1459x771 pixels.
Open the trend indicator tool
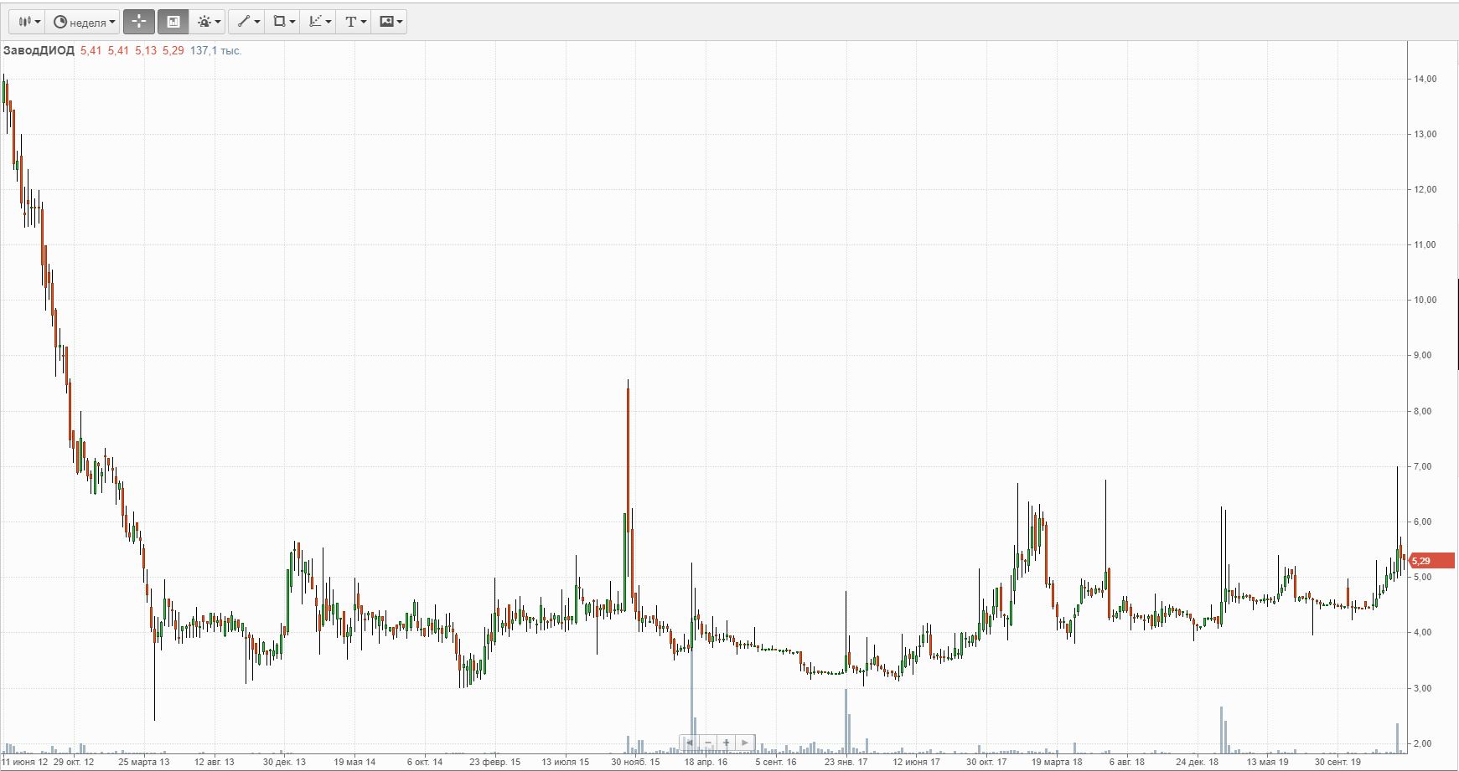point(319,22)
